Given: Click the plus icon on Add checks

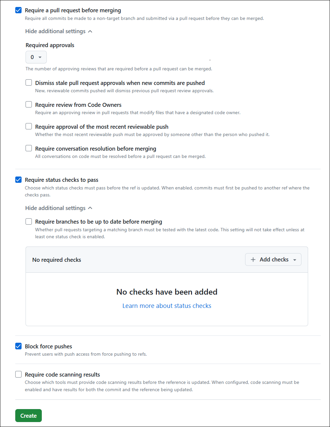Looking at the screenshot, I should [x=253, y=259].
